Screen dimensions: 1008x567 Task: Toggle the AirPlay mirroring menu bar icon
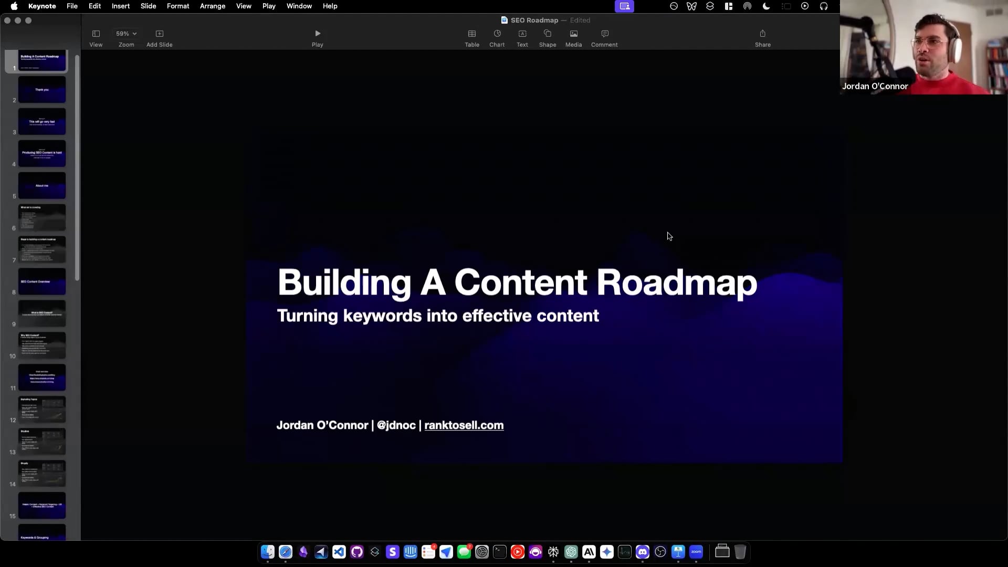point(748,6)
